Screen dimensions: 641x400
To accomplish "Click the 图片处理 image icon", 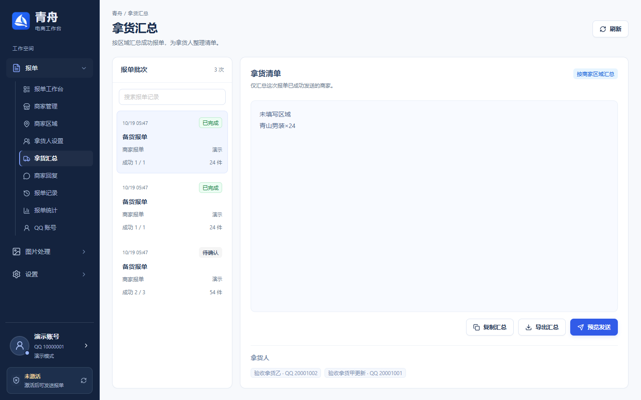I will click(16, 252).
